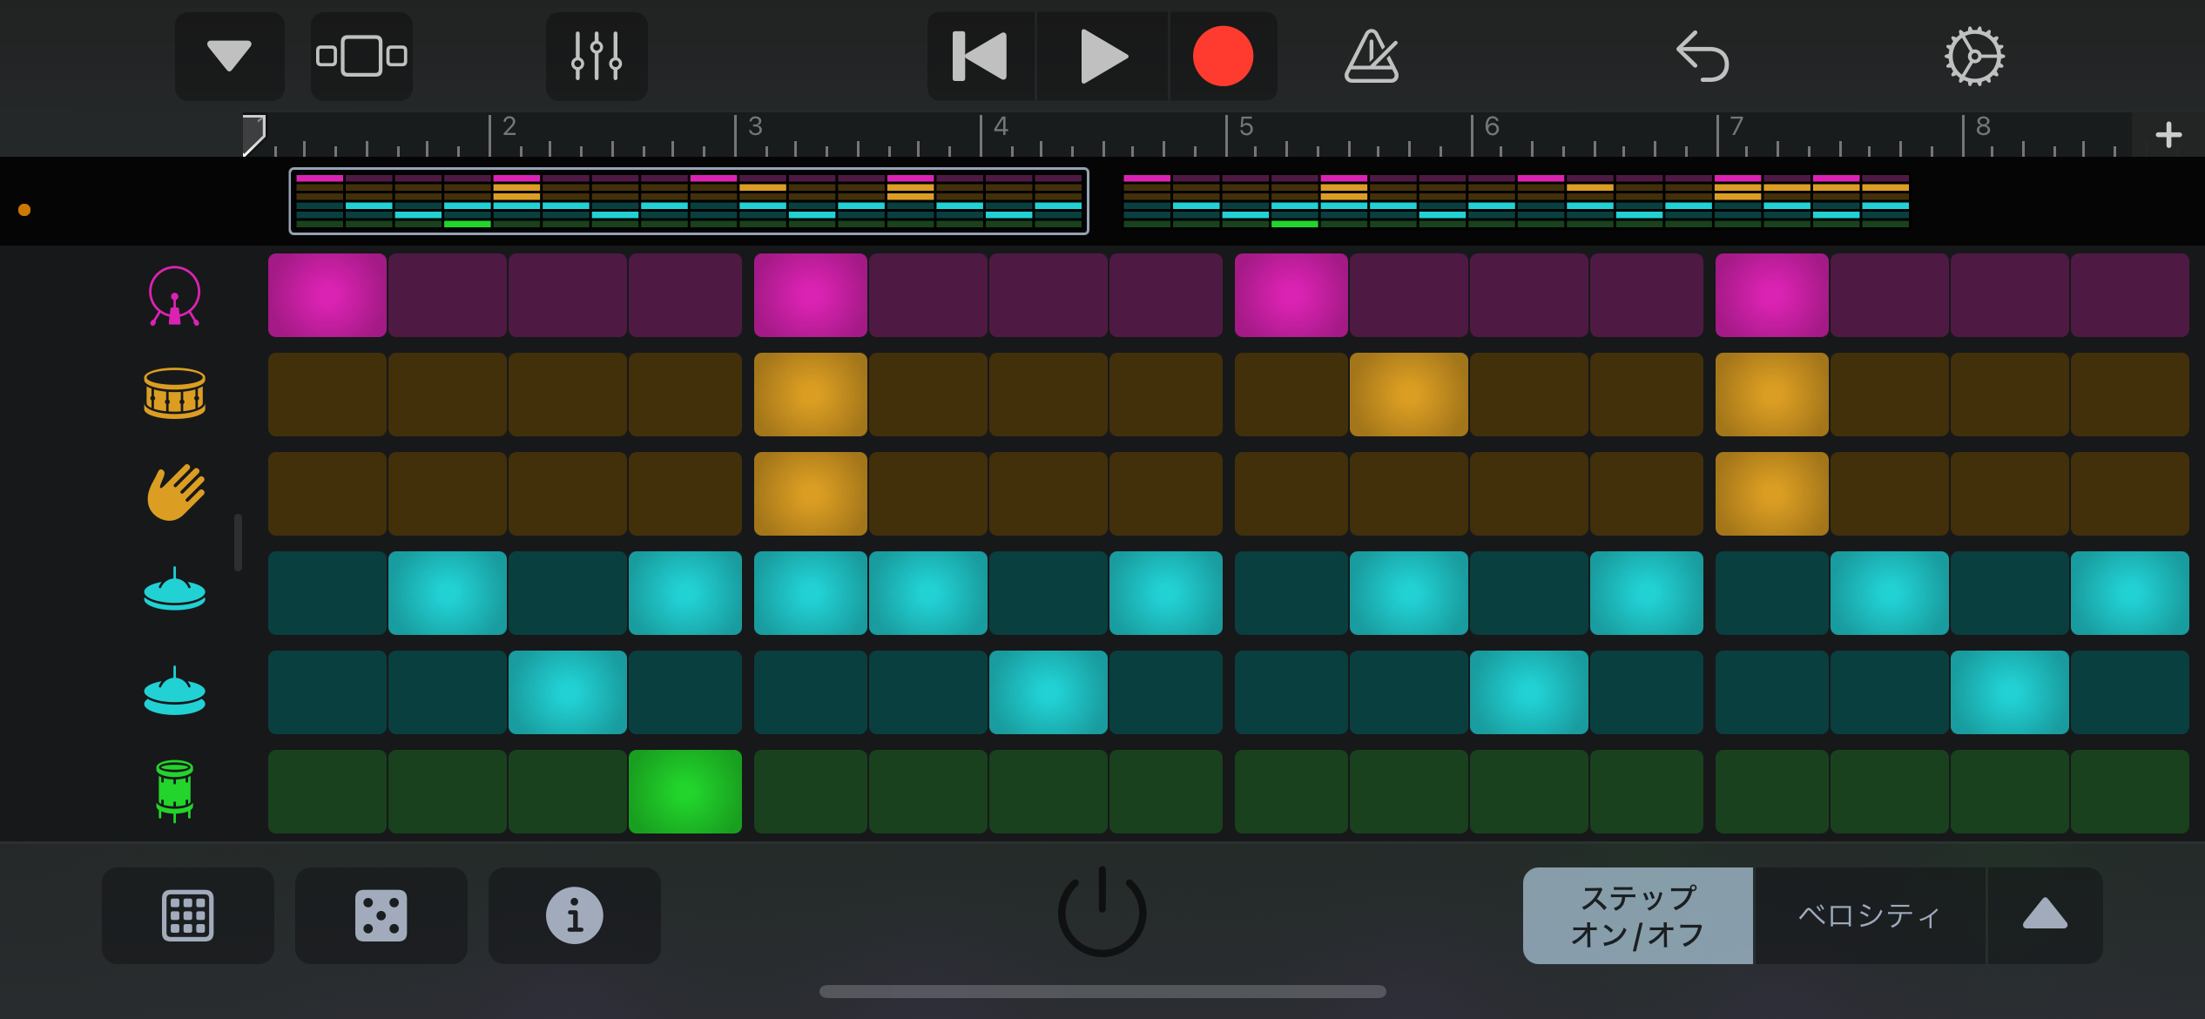Image resolution: width=2205 pixels, height=1019 pixels.
Task: Go to beginning with rewind button
Action: pos(981,57)
